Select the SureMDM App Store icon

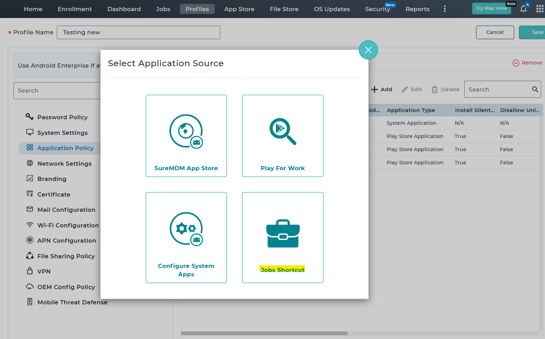(x=186, y=131)
